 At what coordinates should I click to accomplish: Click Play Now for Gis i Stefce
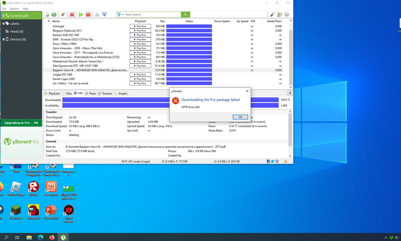pos(140,83)
